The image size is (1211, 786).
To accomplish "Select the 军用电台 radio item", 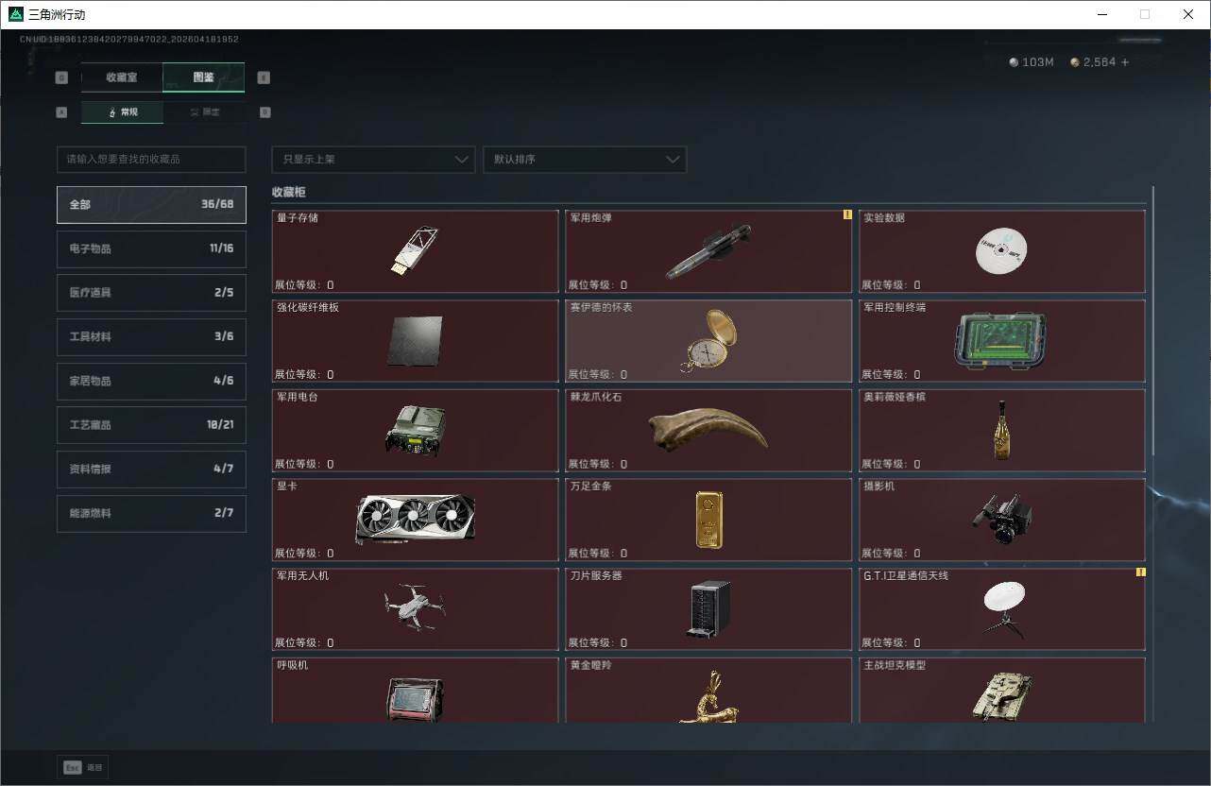I will pos(415,431).
